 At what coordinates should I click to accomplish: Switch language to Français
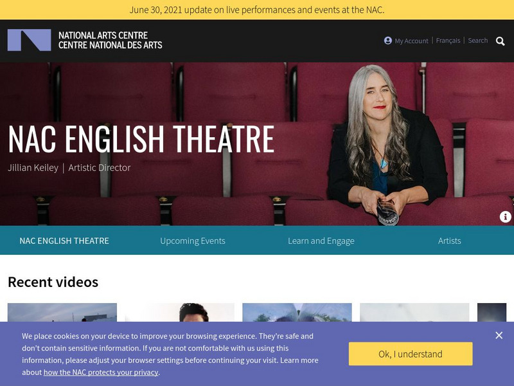[448, 41]
